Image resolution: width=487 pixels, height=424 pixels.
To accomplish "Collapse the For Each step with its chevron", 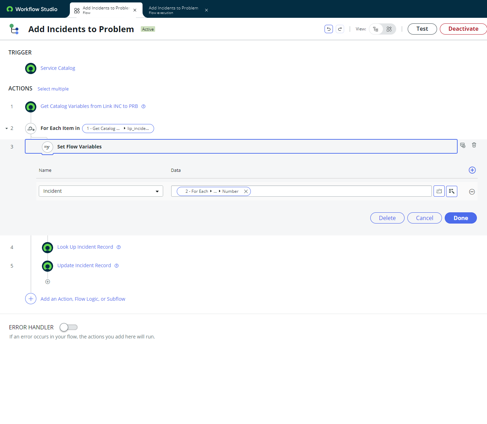I will (6, 128).
